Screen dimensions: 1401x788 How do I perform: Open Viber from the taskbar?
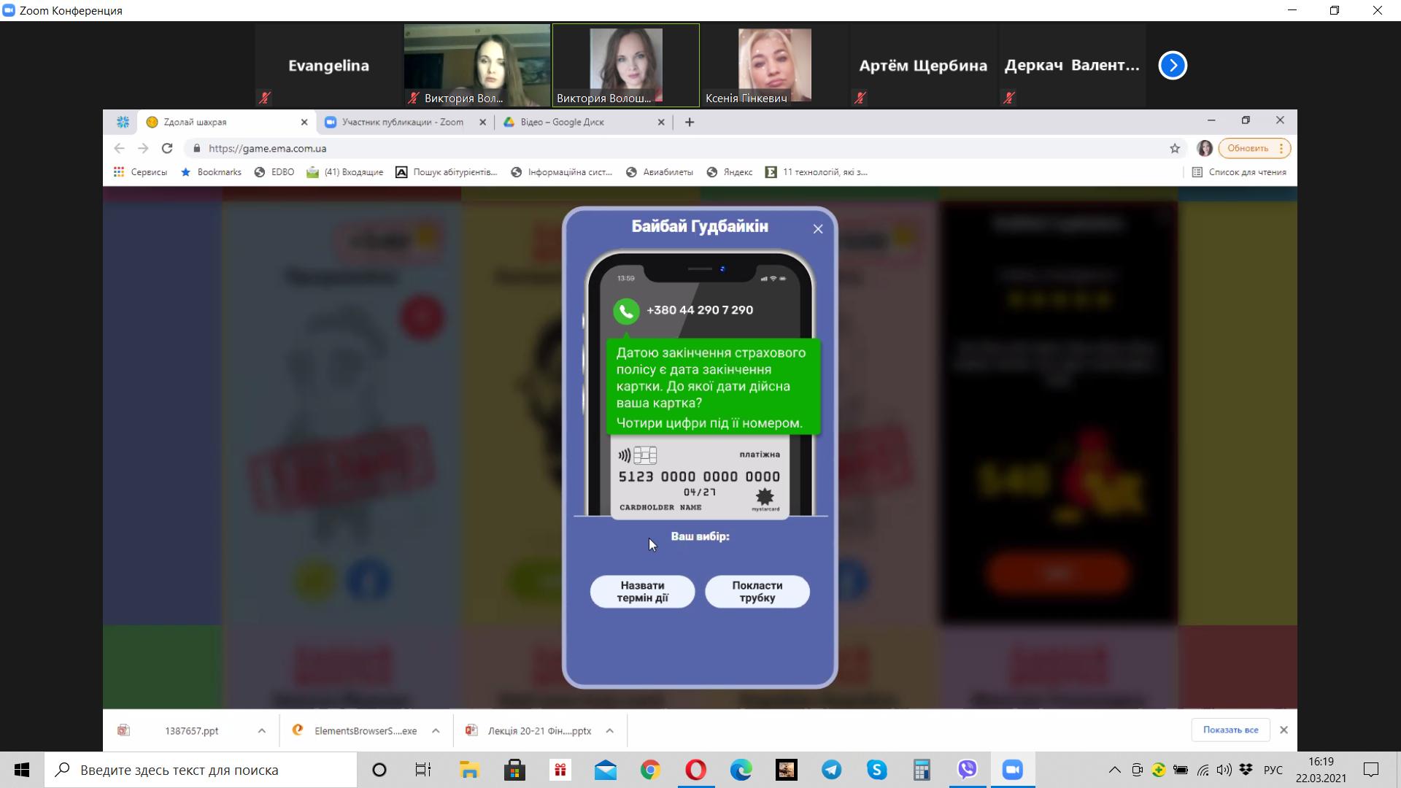pyautogui.click(x=968, y=770)
